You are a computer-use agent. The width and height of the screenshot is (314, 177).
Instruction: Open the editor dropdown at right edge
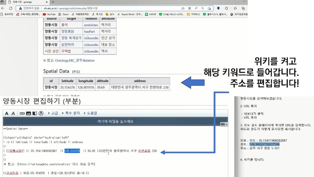pyautogui.click(x=224, y=124)
